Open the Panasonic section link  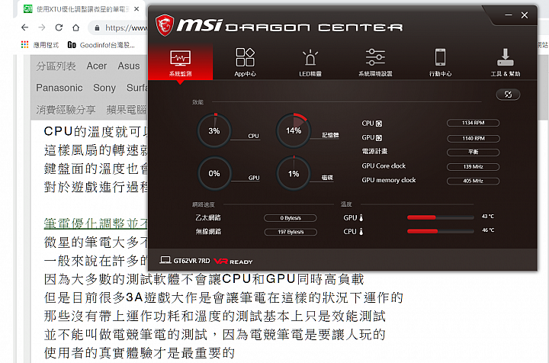click(59, 88)
